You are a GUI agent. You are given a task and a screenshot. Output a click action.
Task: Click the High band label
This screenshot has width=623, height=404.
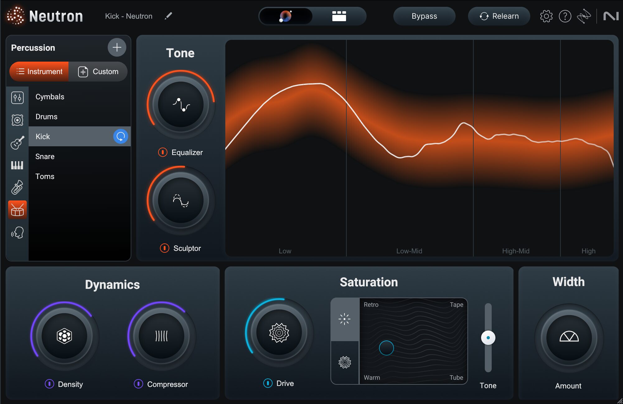588,251
